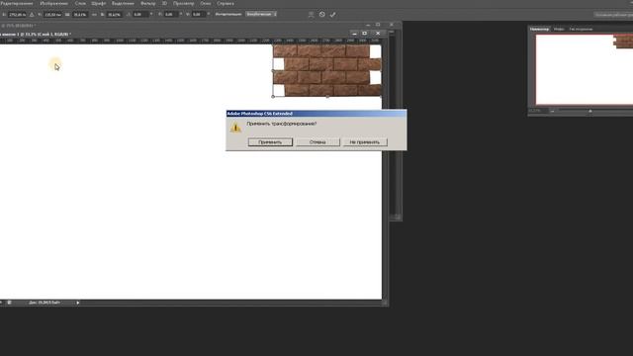Click the document title tab text
633x356 pixels.
[36, 35]
